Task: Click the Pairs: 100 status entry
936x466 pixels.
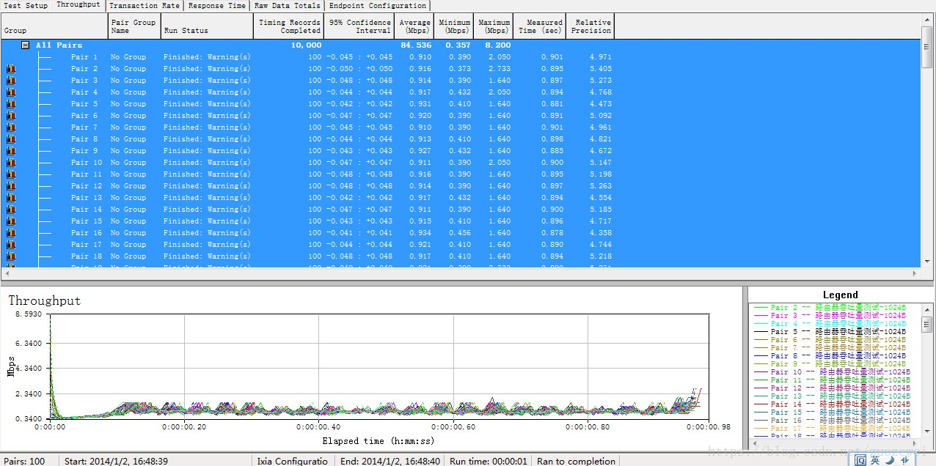Action: coord(24,461)
